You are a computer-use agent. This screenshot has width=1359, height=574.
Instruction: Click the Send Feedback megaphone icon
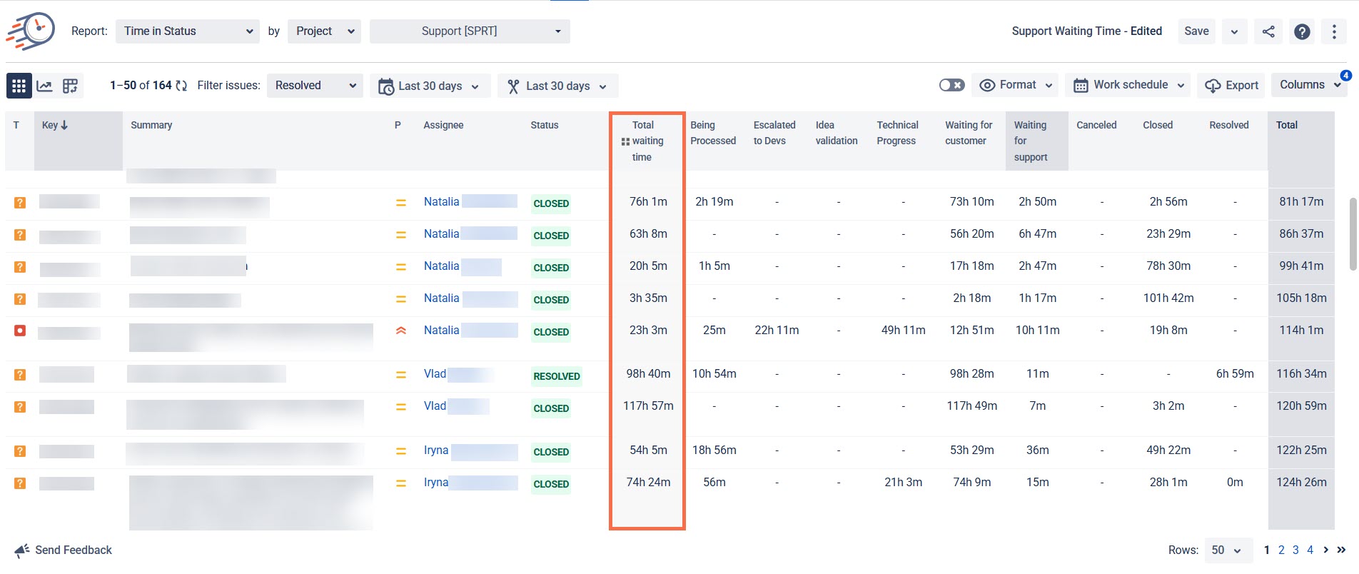[x=22, y=550]
